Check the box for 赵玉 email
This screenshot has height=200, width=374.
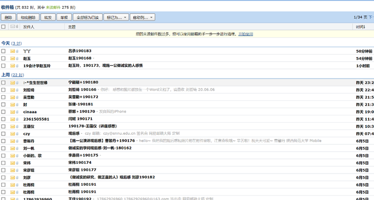click(4, 59)
